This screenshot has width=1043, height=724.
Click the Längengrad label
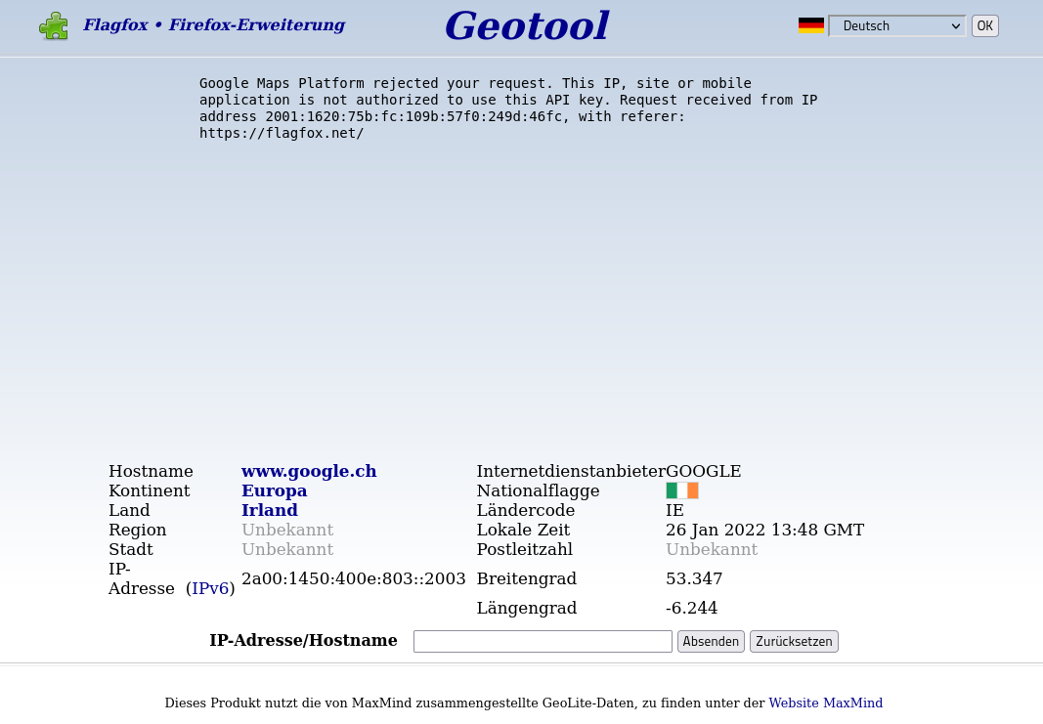tap(527, 608)
